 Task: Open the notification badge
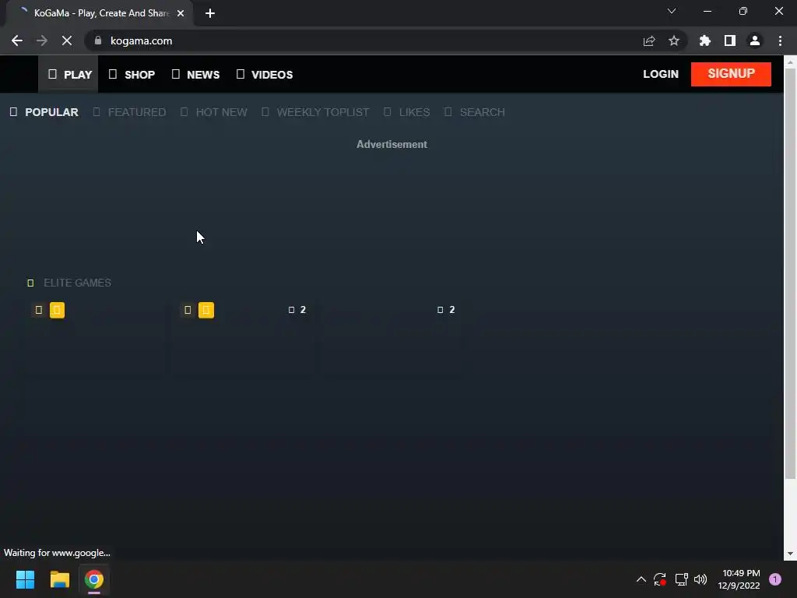point(774,579)
